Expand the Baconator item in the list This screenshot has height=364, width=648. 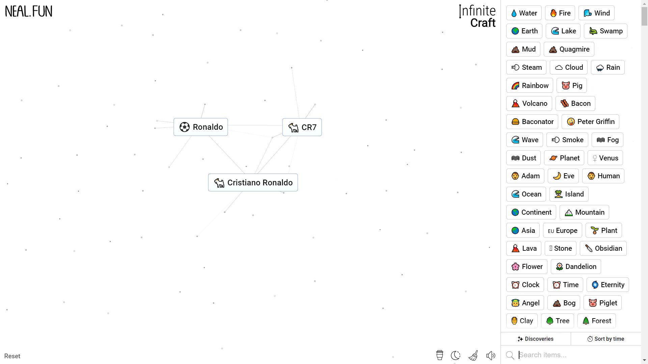coord(532,121)
